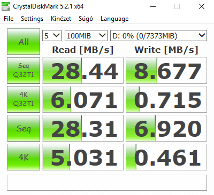Image resolution: width=214 pixels, height=195 pixels.
Task: Expand the test count dropdown showing 5
Action: [x=52, y=36]
